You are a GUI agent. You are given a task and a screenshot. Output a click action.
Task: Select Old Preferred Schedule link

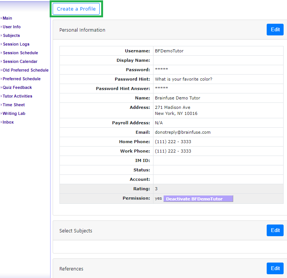[x=26, y=70]
